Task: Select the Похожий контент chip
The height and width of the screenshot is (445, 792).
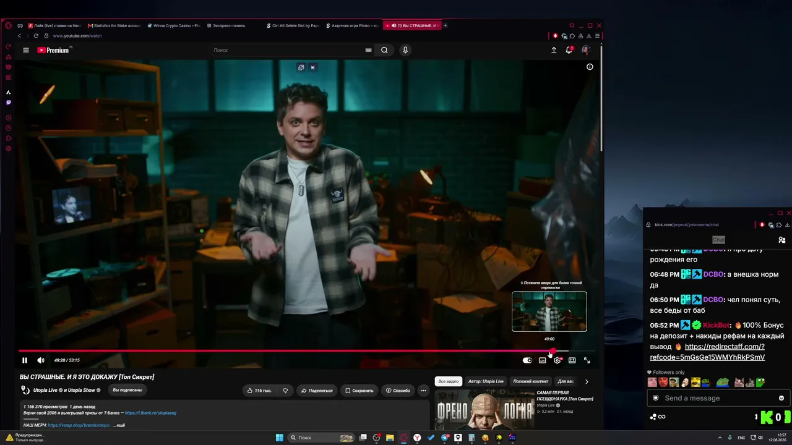Action: pos(531,381)
